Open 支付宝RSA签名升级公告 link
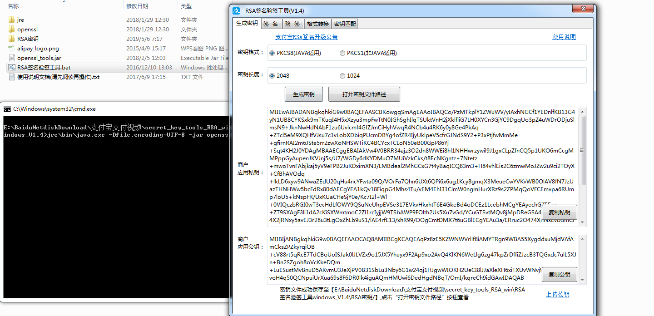Screen dimensions: 654x316 [307, 37]
